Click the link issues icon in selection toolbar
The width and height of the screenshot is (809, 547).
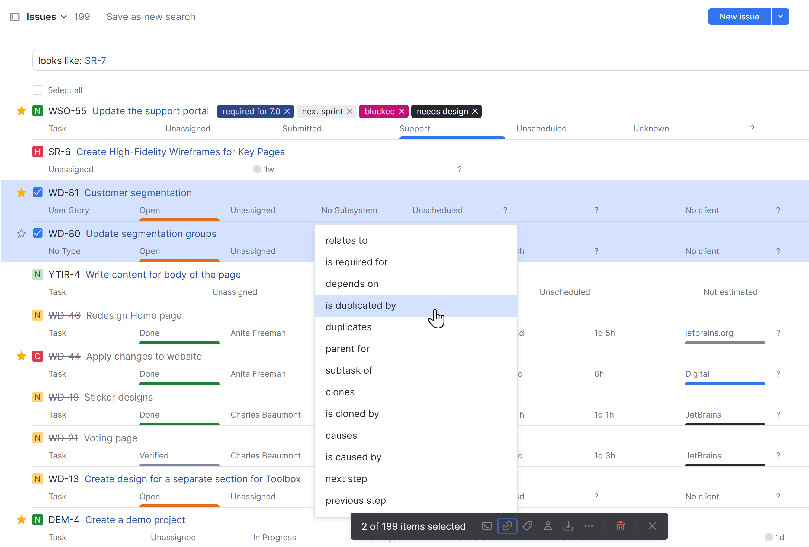pos(507,526)
